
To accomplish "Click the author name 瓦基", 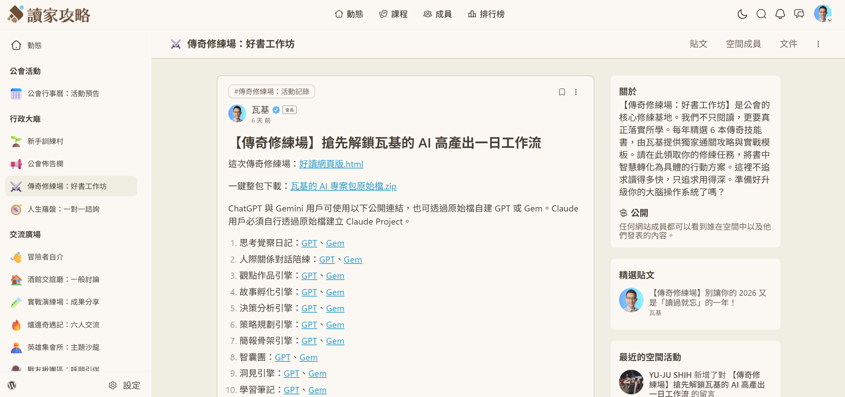I will click(x=260, y=110).
